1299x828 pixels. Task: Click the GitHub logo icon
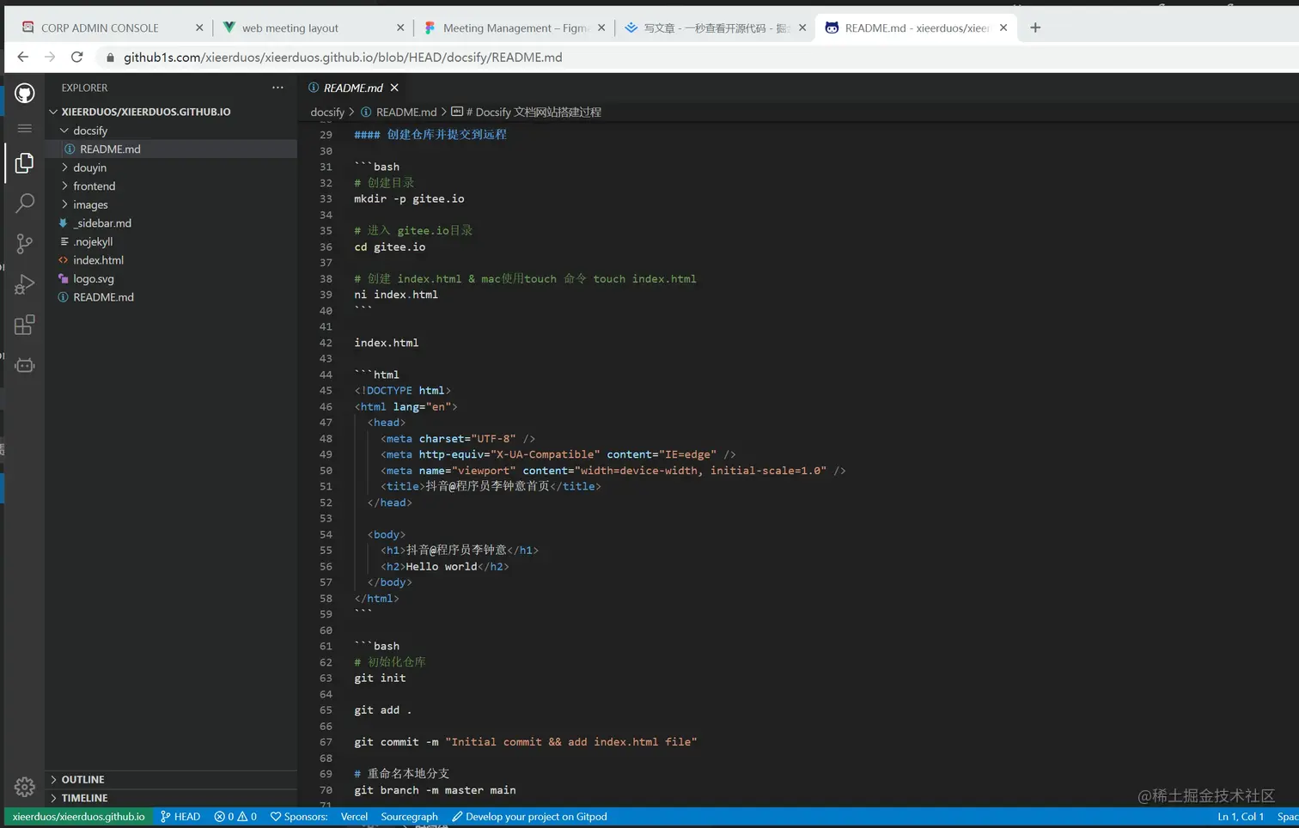(25, 93)
